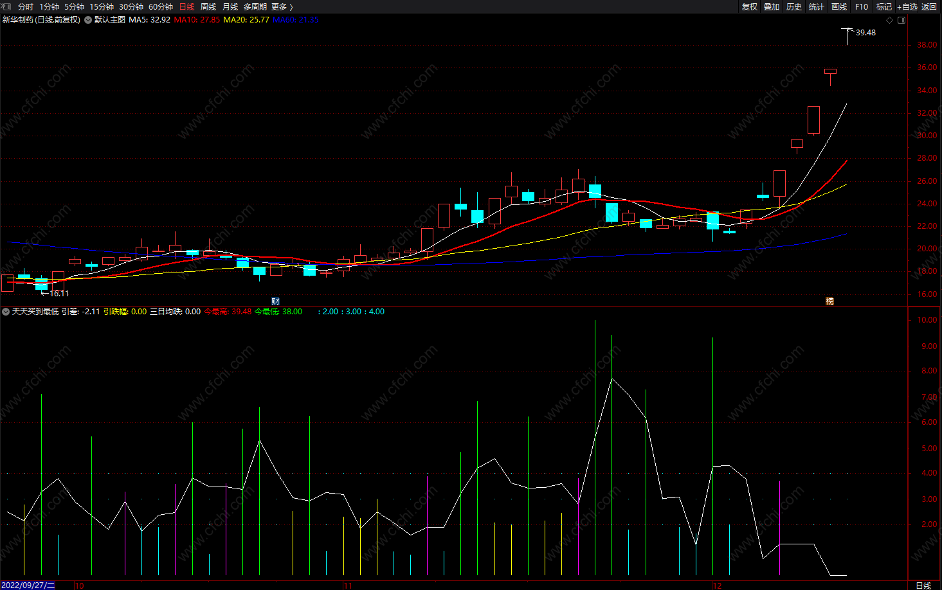Click the 2022/09/27 date label

pos(28,586)
